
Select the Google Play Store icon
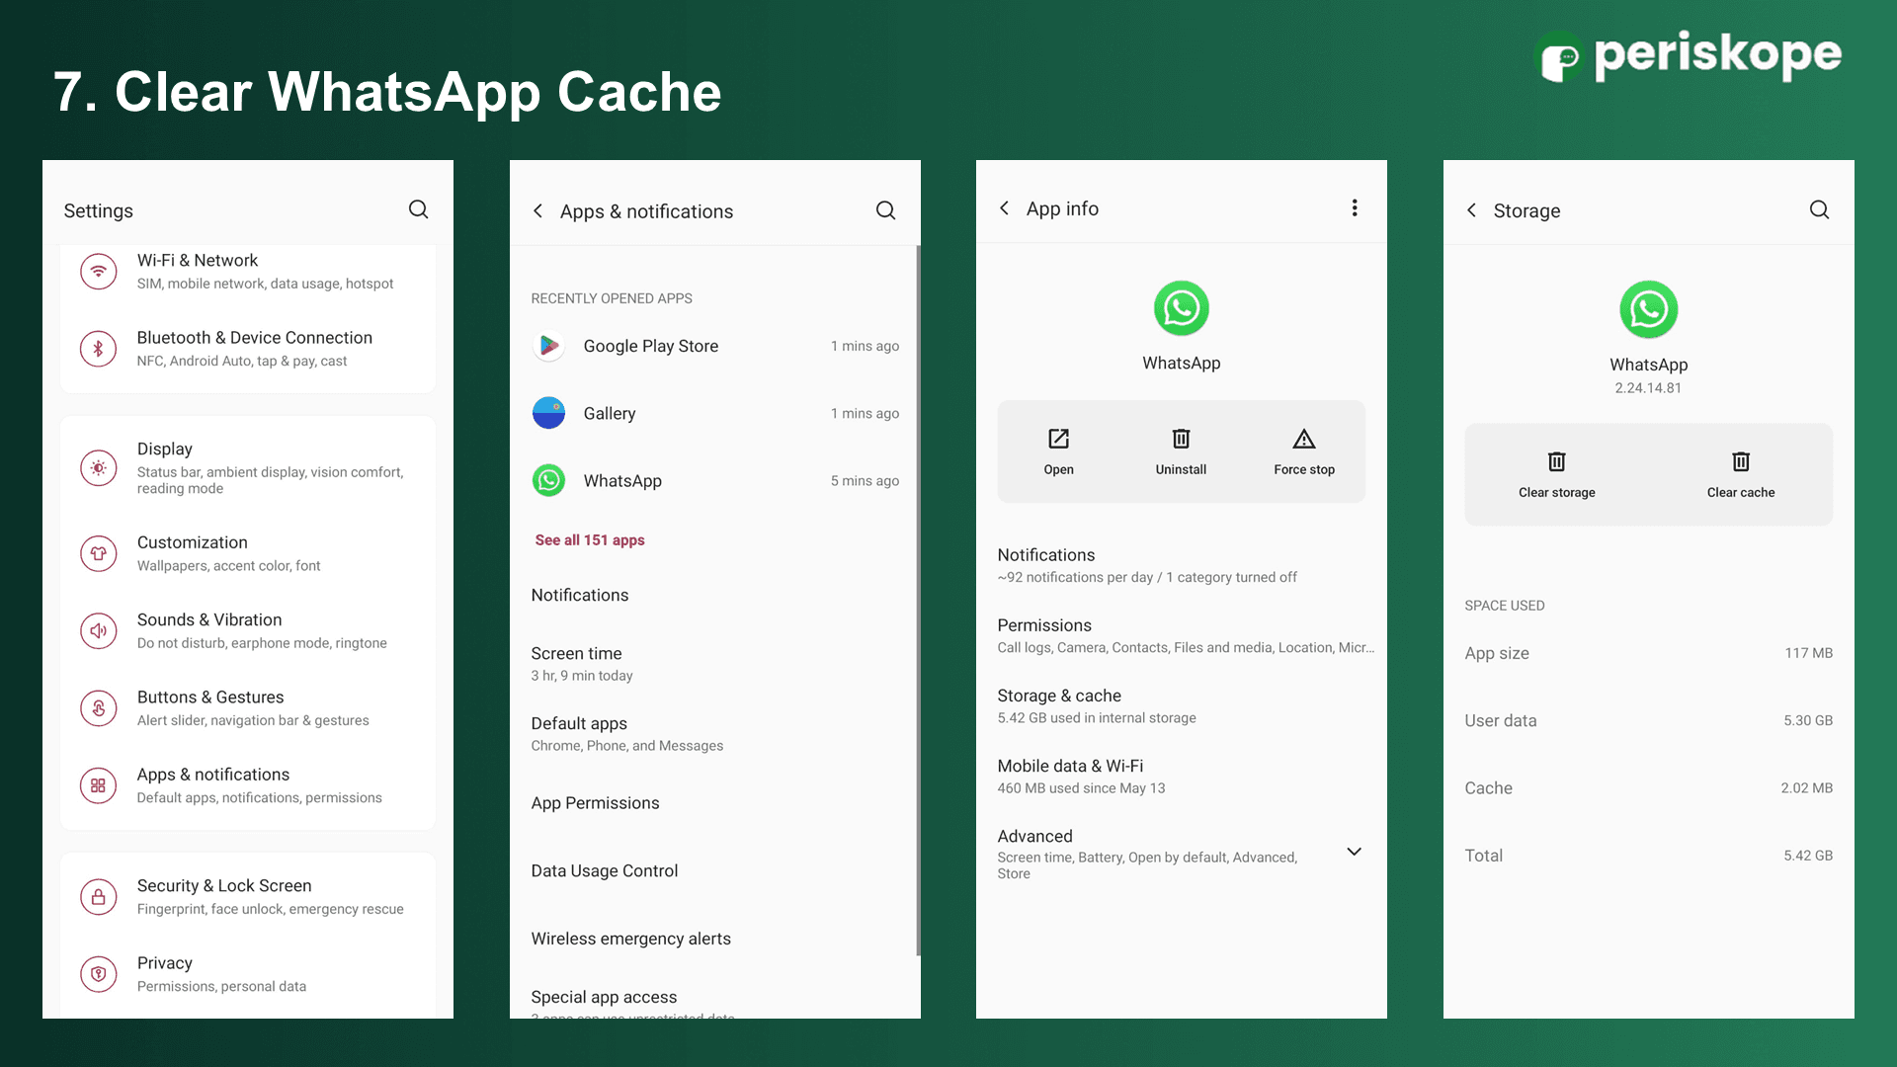[x=548, y=346]
